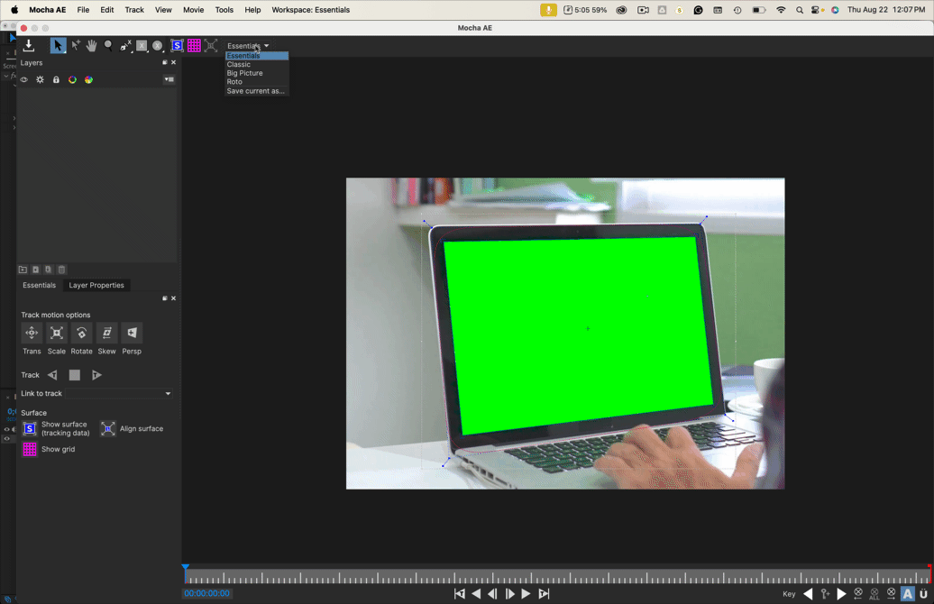Open the Track menu
Viewport: 934px width, 604px height.
pyautogui.click(x=134, y=10)
